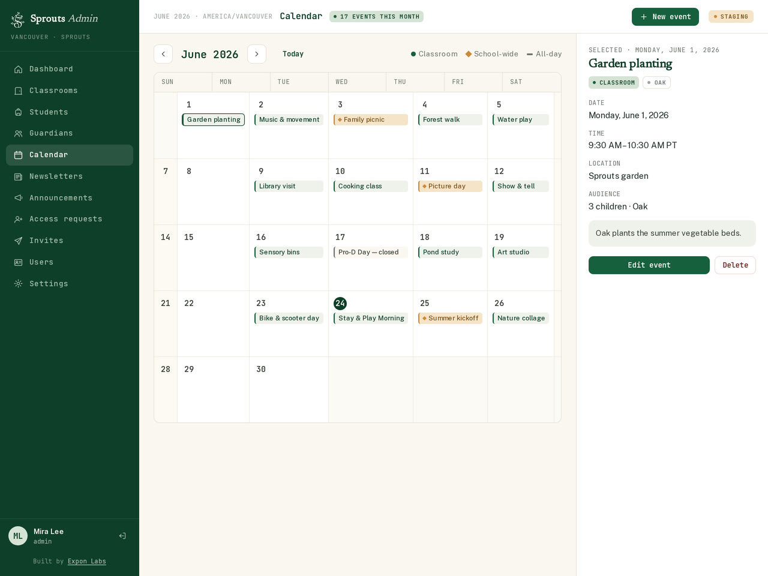Click the Access requests user-plus icon
Screen dimensions: 768x576
coord(19,219)
